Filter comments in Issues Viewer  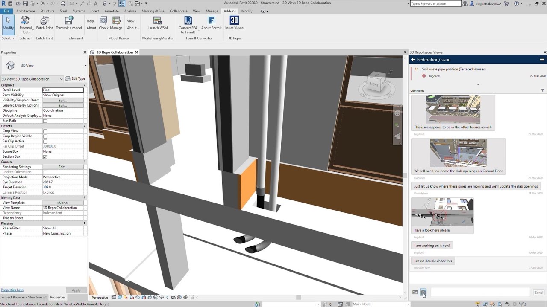(543, 90)
